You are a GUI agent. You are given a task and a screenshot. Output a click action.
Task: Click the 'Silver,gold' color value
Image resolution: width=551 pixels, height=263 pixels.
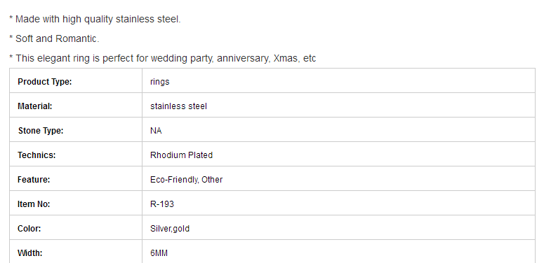[x=170, y=229]
